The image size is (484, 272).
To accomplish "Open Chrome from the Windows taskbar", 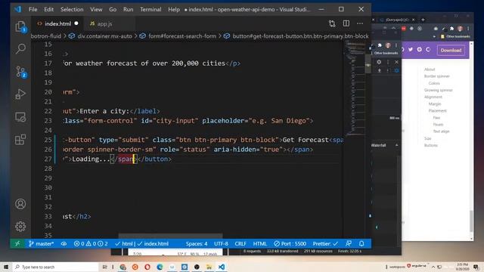I will (x=123, y=267).
